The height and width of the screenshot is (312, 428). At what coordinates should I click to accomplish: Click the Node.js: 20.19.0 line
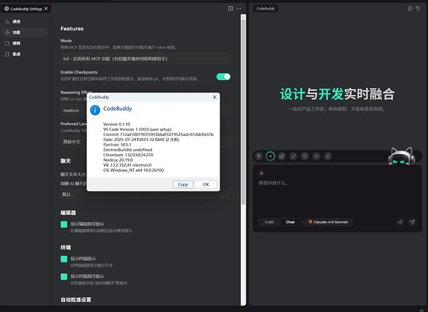pyautogui.click(x=118, y=160)
